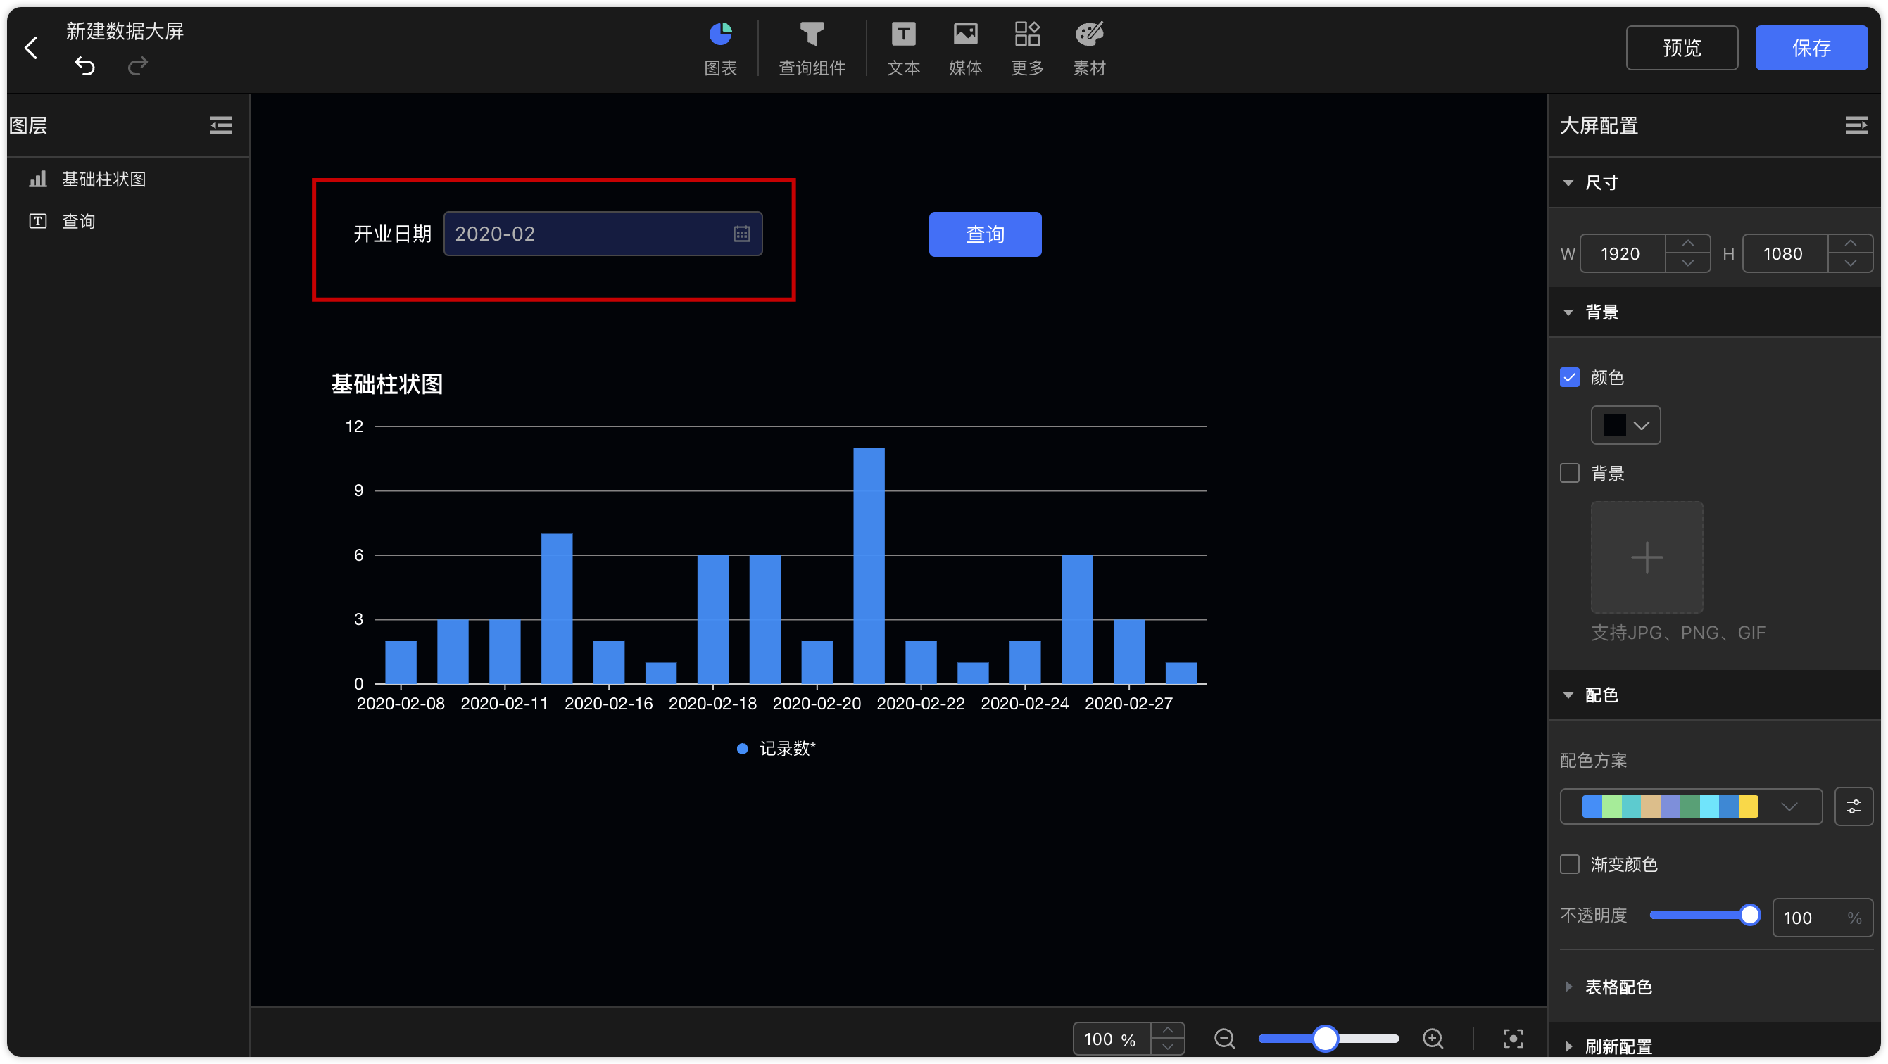This screenshot has height=1064, width=1888.
Task: Open the 素材 materials palette
Action: pos(1089,49)
